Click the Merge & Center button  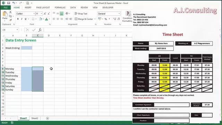pyautogui.click(x=84, y=19)
